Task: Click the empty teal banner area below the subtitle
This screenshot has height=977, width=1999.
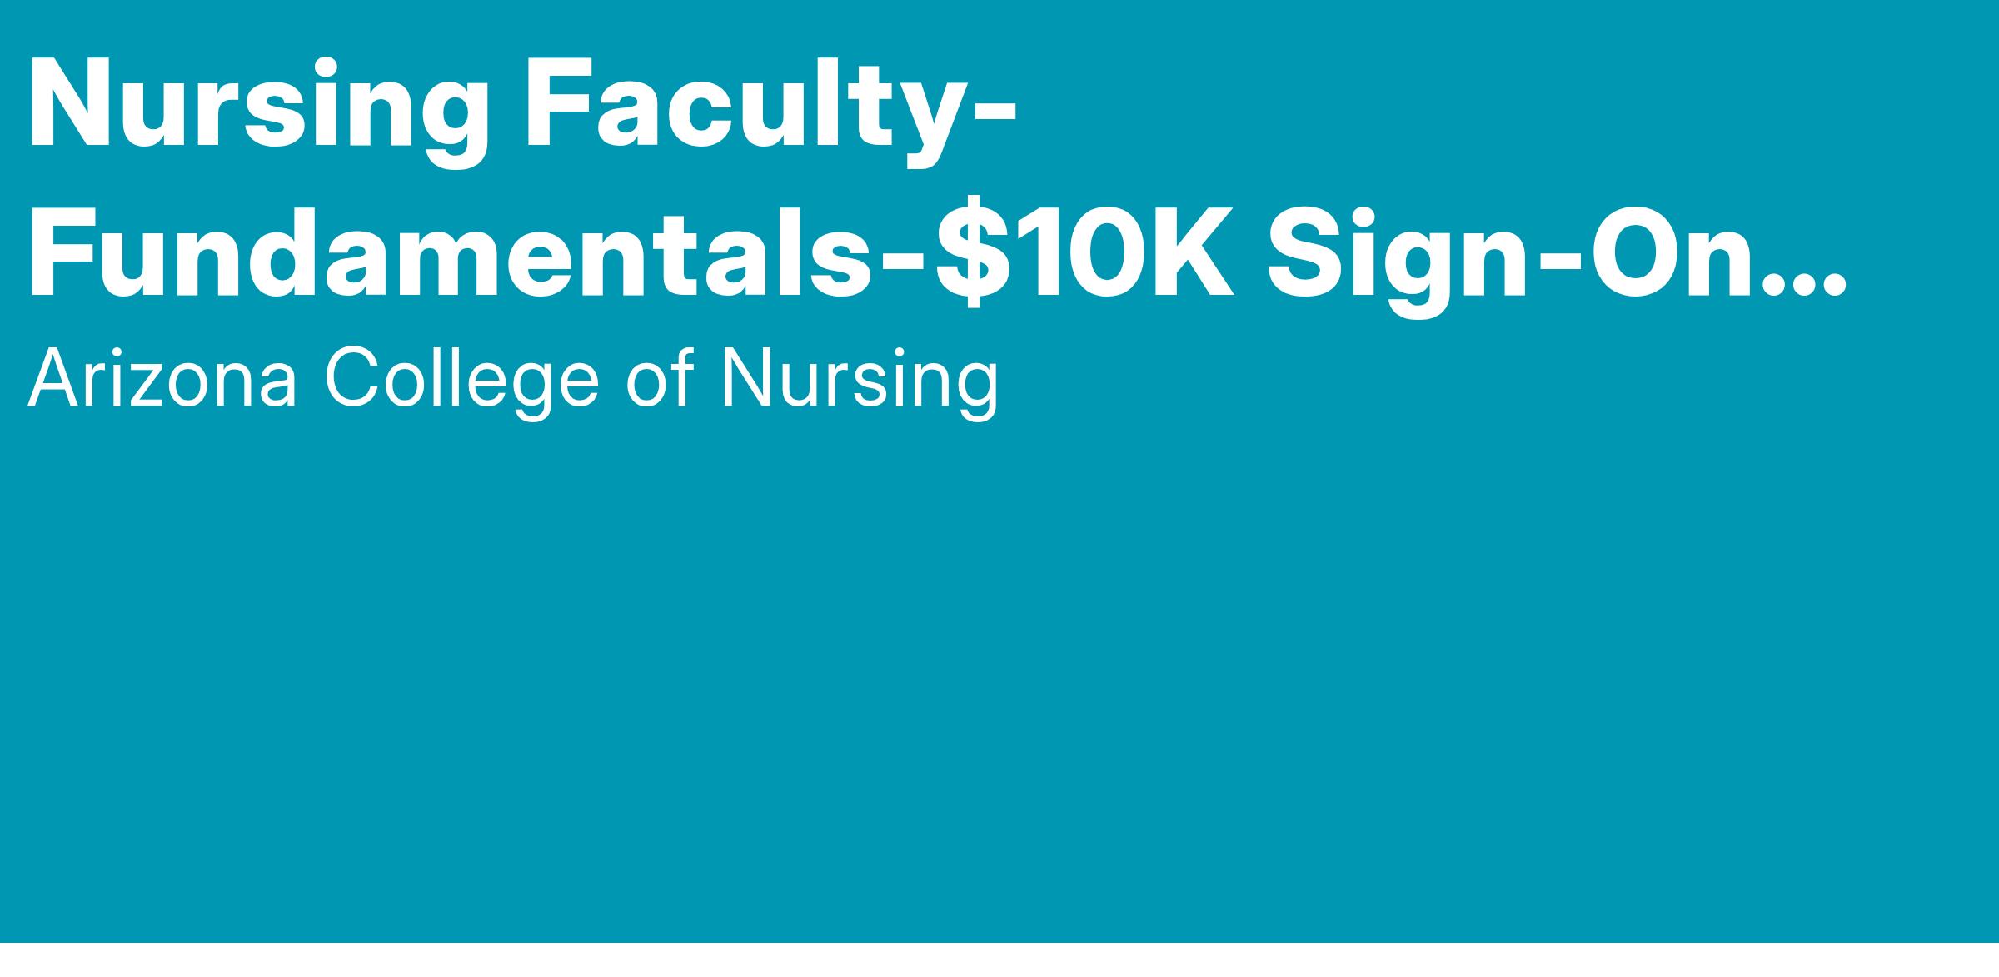Action: tap(999, 666)
